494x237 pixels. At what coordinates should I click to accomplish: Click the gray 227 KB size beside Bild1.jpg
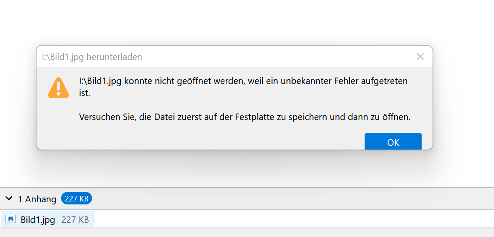(75, 219)
